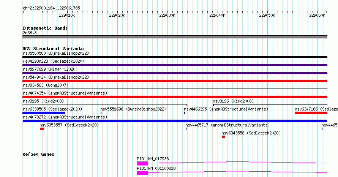Screen dimensions: 338x177
Task: Click label nsv5560580 (ByrskaBishop2022)
Action: tap(56, 53)
